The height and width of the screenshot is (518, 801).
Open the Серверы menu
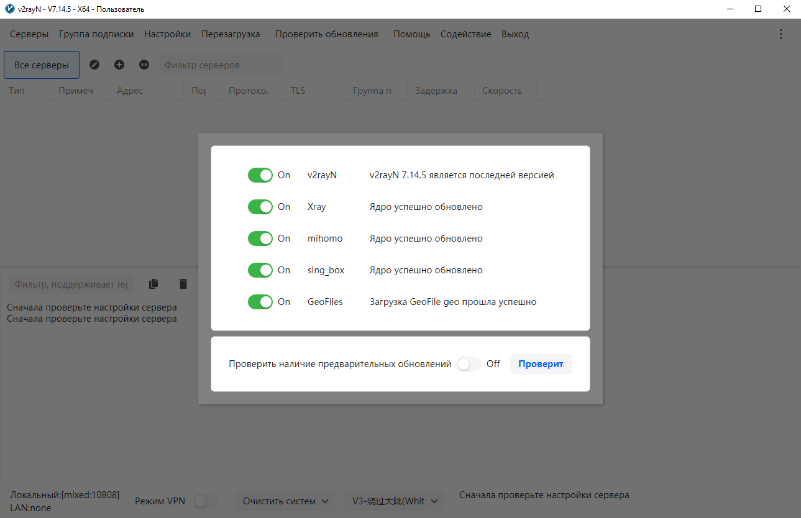pyautogui.click(x=29, y=34)
